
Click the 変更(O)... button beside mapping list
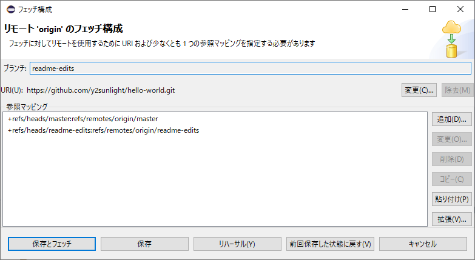(x=451, y=139)
